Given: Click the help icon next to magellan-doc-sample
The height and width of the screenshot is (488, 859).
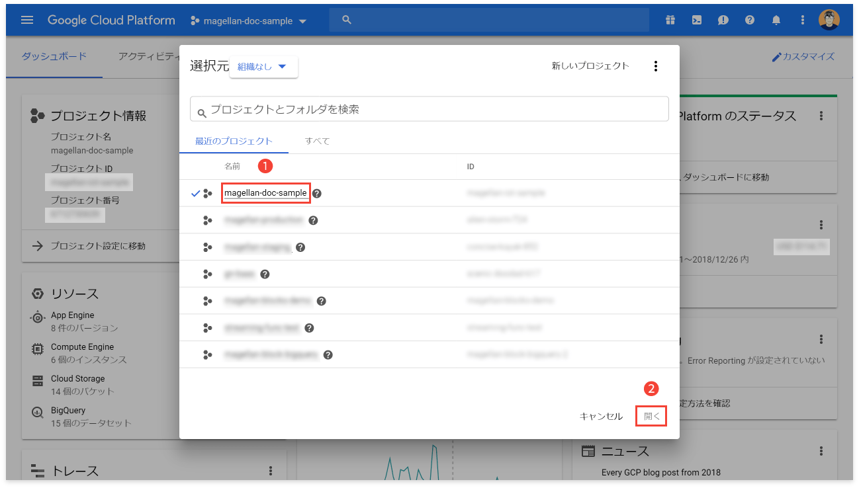Looking at the screenshot, I should tap(317, 194).
